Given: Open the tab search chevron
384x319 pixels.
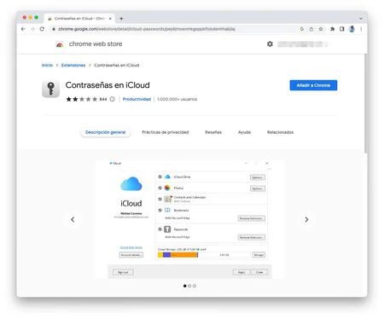Looking at the screenshot, I should pos(361,19).
